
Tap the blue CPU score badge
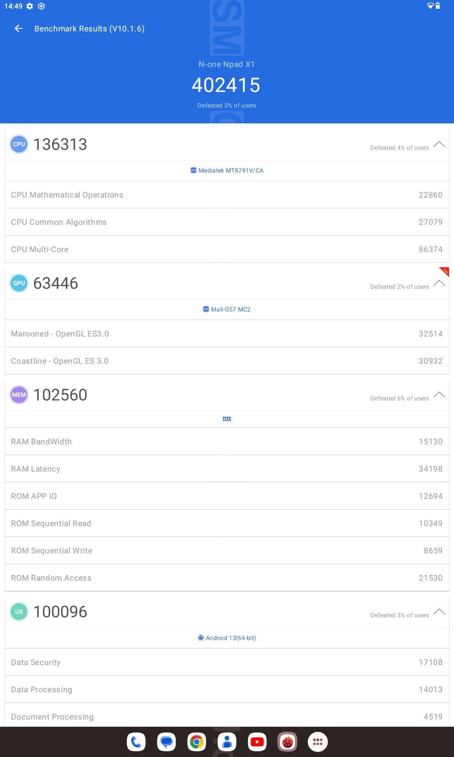tap(19, 144)
